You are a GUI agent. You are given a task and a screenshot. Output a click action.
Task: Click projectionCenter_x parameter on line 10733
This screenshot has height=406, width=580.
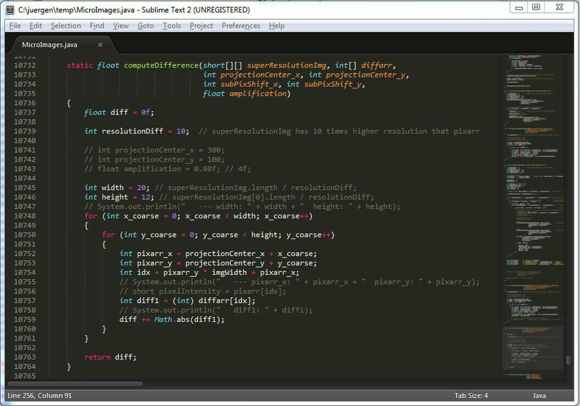(x=260, y=75)
